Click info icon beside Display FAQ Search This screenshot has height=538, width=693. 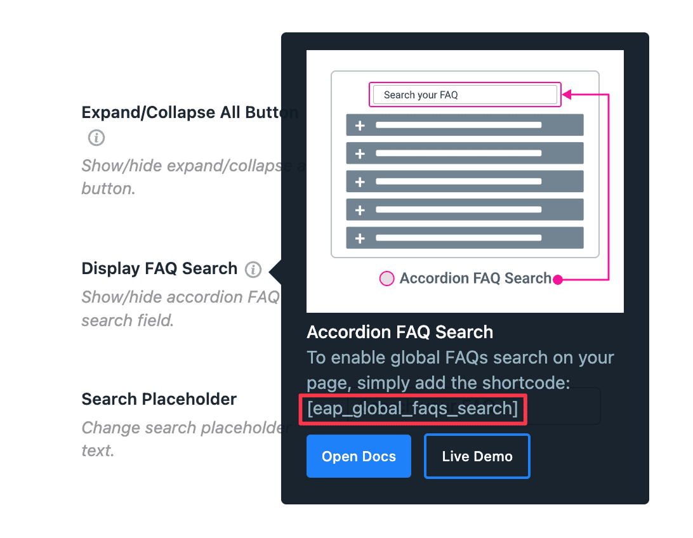pyautogui.click(x=253, y=270)
